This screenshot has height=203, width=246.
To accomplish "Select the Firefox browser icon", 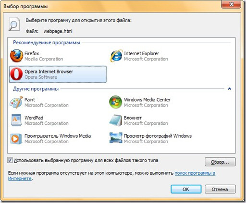I will point(16,56).
